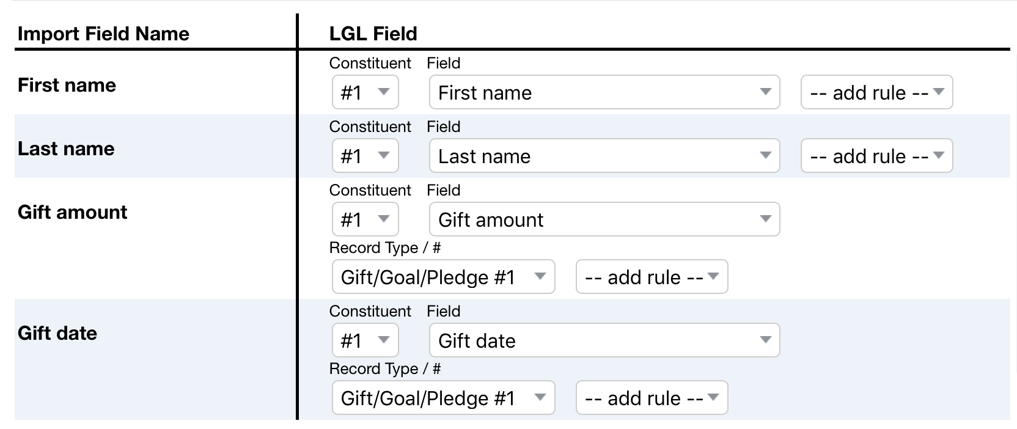This screenshot has width=1017, height=429.
Task: Open add rule dropdown in Gift date row
Action: click(x=652, y=398)
